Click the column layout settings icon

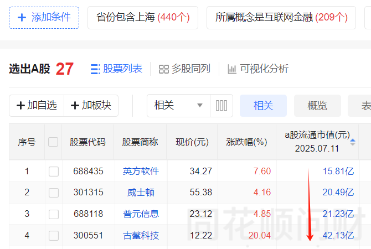[221, 106]
